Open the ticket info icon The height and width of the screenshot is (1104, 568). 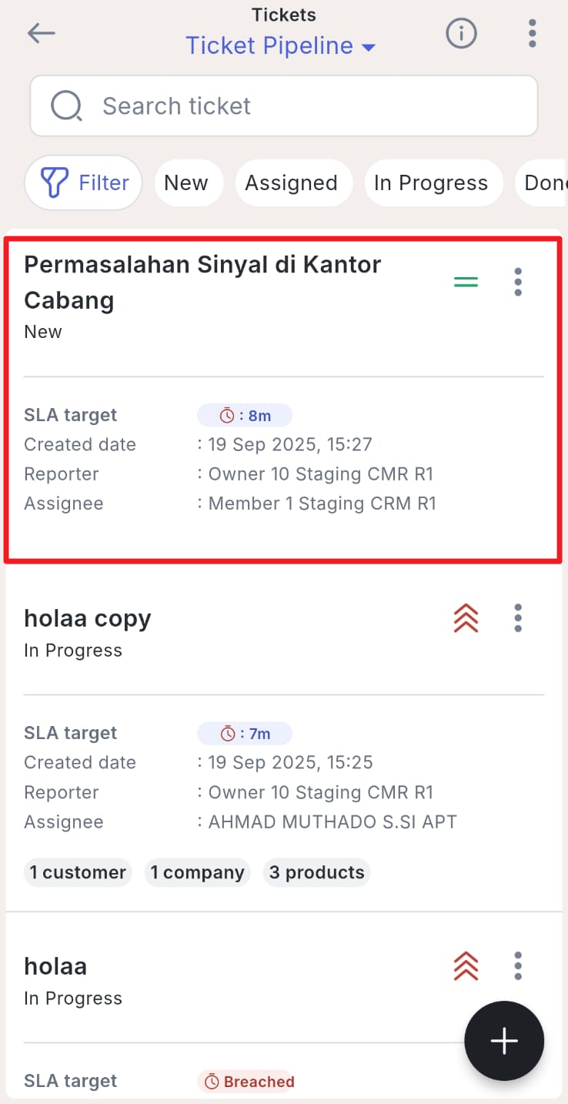pos(462,33)
